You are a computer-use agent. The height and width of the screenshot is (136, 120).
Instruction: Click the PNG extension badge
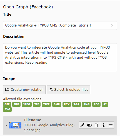coord(86,104)
